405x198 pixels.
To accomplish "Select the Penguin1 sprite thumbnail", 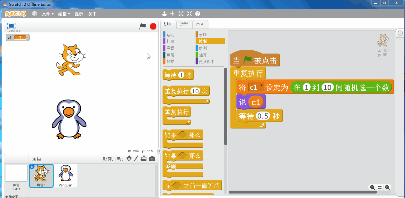I will [x=66, y=176].
